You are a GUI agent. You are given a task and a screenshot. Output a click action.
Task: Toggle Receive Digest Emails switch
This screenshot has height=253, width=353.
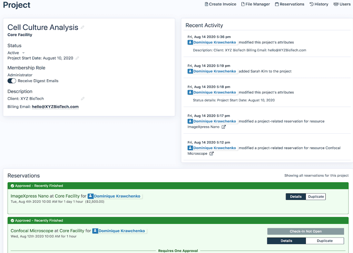pos(12,81)
